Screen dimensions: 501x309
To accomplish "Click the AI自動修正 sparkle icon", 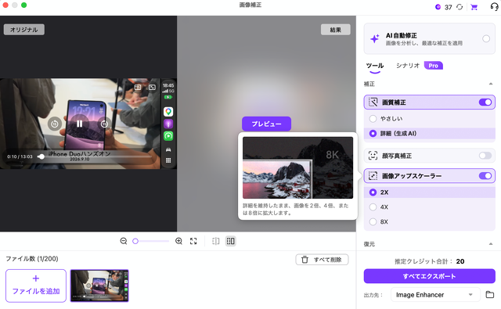I will (374, 38).
